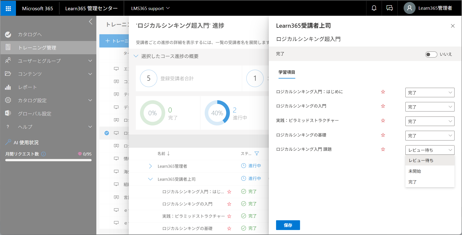Click star beside 実践：ピラミッドストラクチャー in panel
This screenshot has height=235, width=462.
pos(383,120)
